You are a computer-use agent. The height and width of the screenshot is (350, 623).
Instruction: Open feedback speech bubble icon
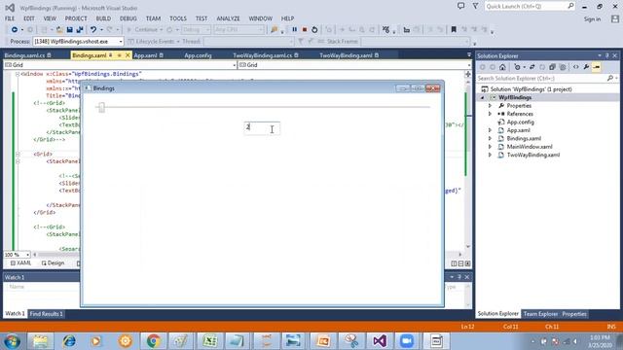[460, 6]
